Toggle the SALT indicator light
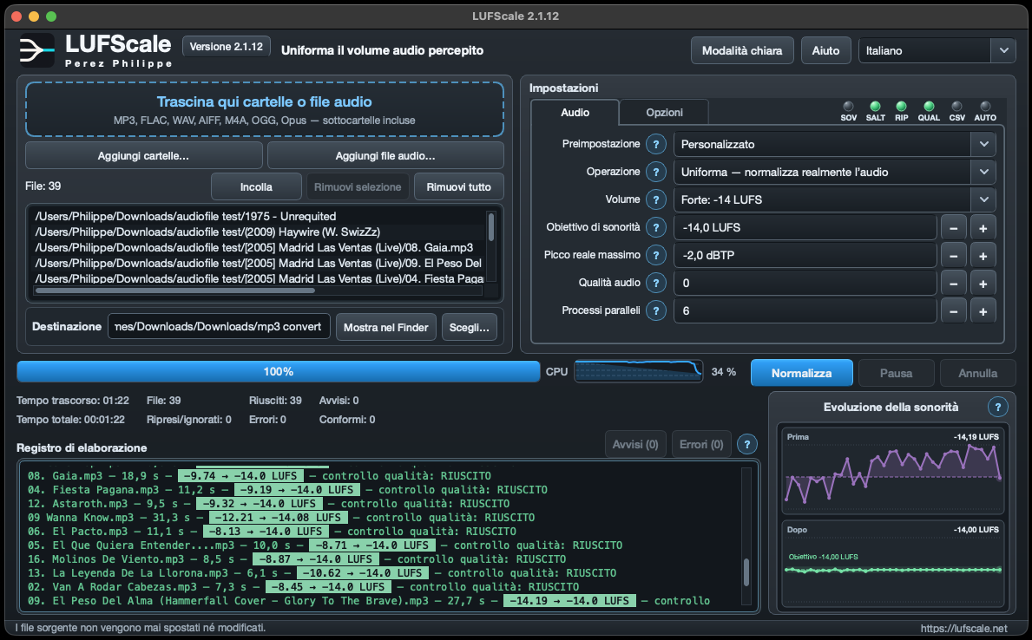 pos(876,107)
